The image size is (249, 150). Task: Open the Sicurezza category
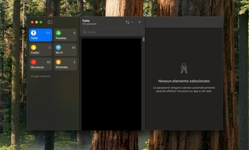point(40,64)
